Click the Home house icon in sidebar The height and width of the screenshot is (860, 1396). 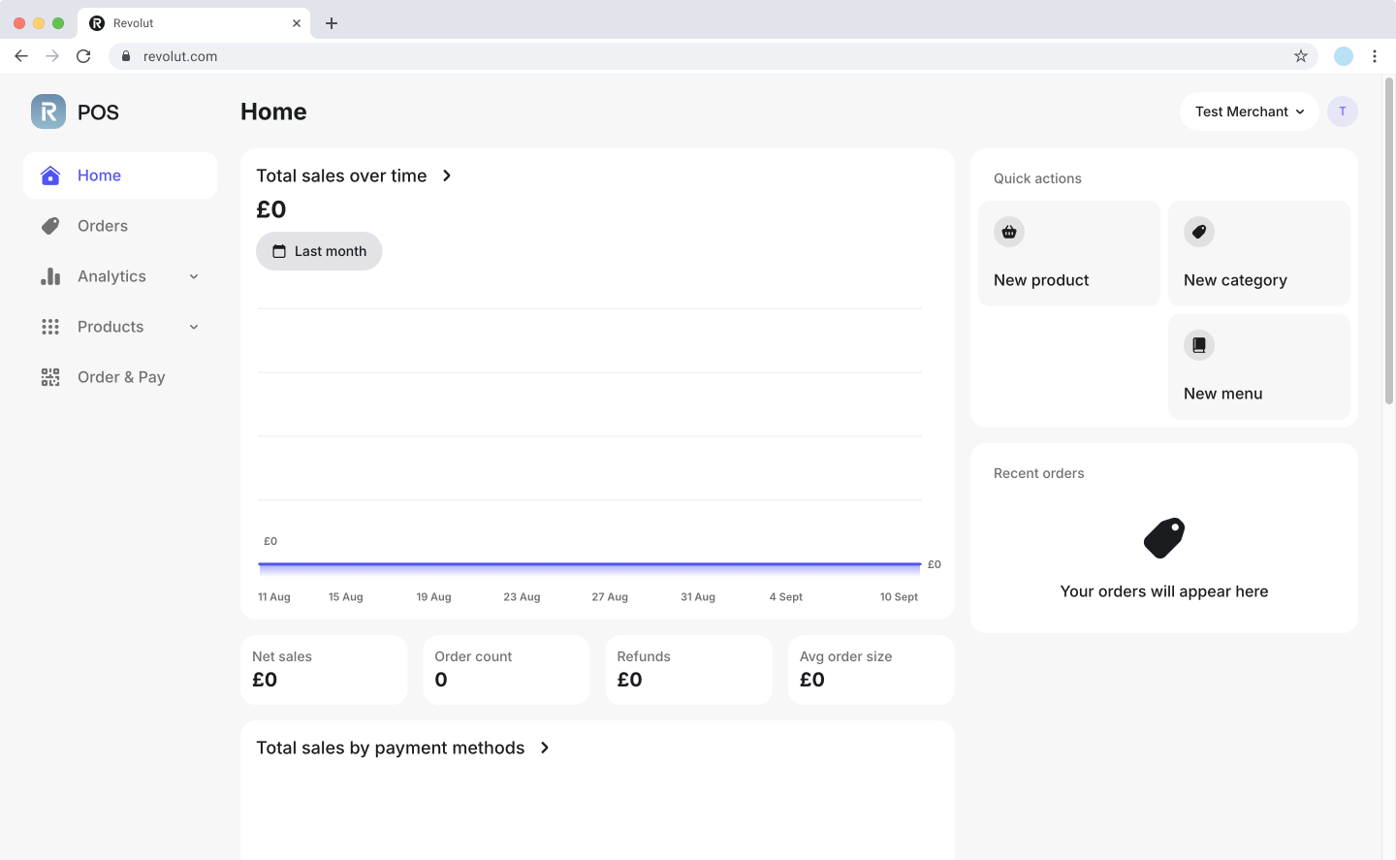coord(50,175)
